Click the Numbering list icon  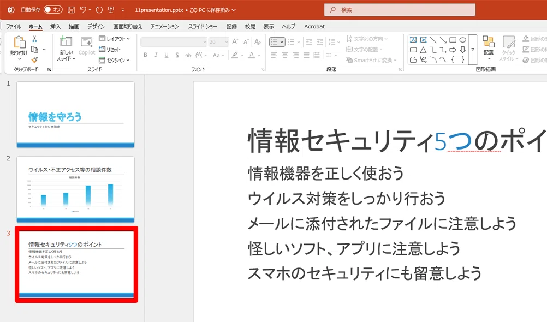(x=291, y=42)
